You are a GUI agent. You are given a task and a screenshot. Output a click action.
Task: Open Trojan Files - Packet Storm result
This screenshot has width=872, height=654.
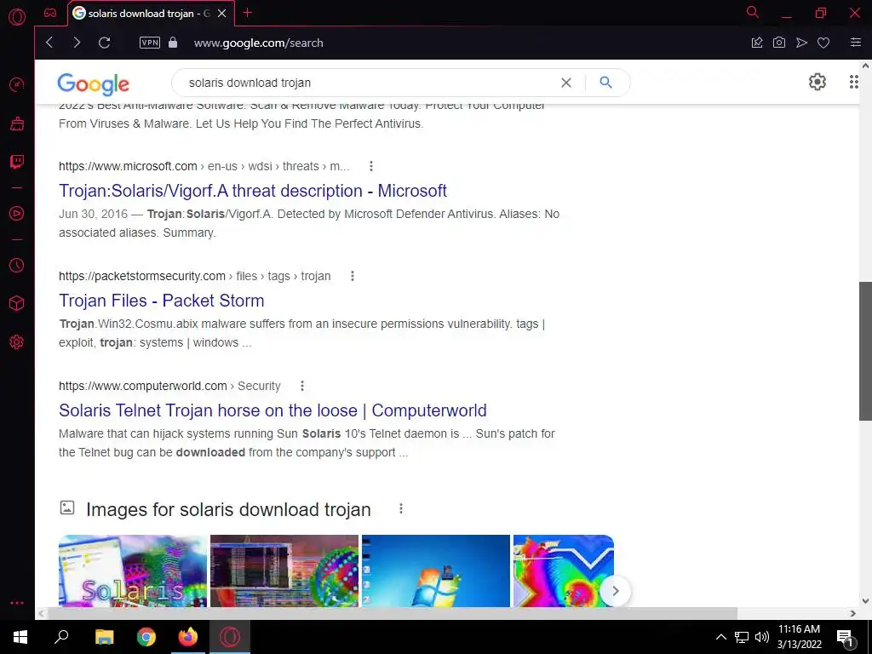(161, 301)
